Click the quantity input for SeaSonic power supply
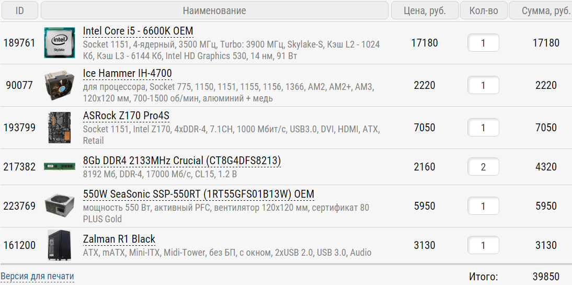Screen dimensions: 572x285 tap(483, 206)
